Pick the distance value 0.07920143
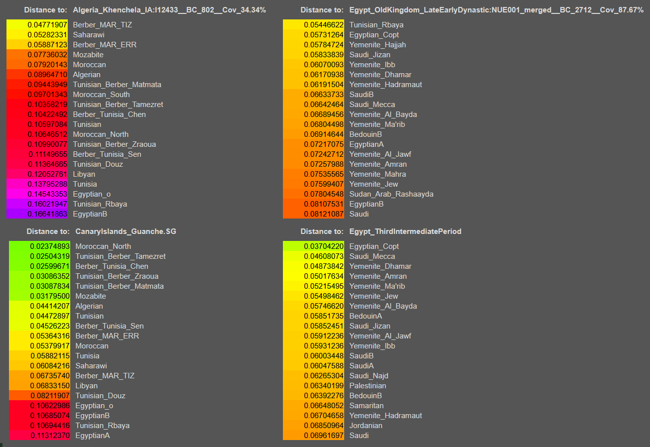650x447 pixels. [37, 65]
